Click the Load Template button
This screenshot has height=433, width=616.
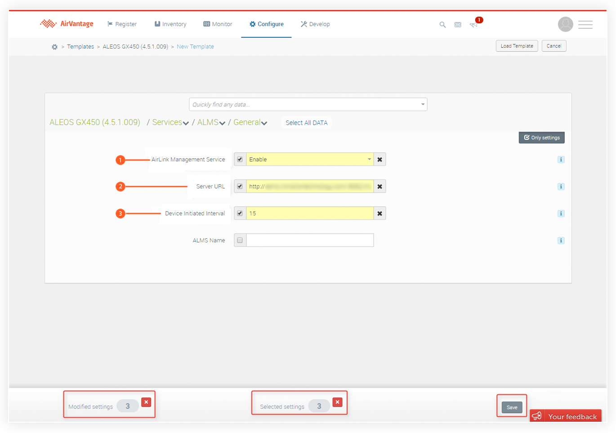click(x=517, y=46)
